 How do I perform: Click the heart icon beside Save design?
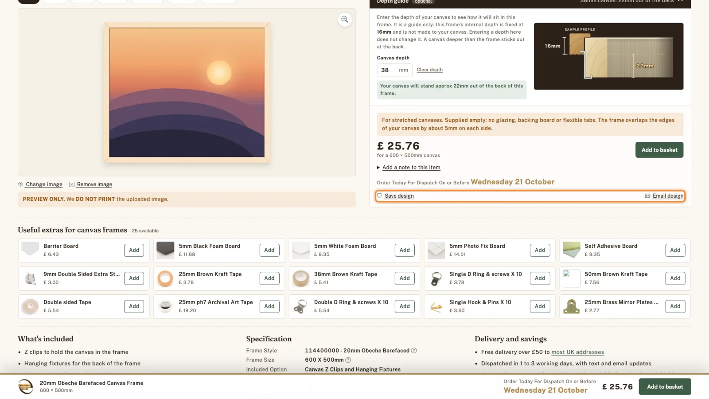(380, 196)
